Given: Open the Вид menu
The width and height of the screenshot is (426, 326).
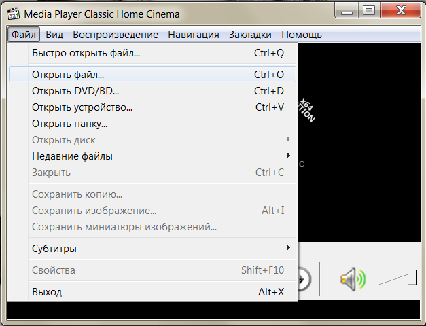Looking at the screenshot, I should (54, 35).
